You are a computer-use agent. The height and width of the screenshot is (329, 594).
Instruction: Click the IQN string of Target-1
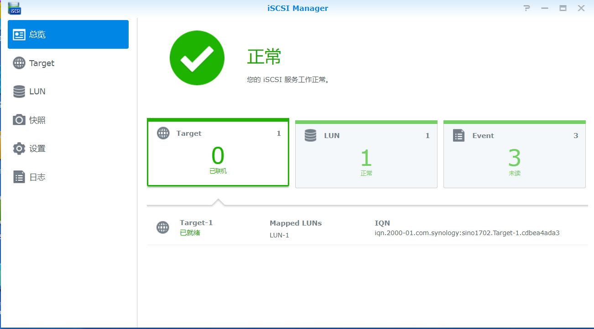(x=467, y=233)
